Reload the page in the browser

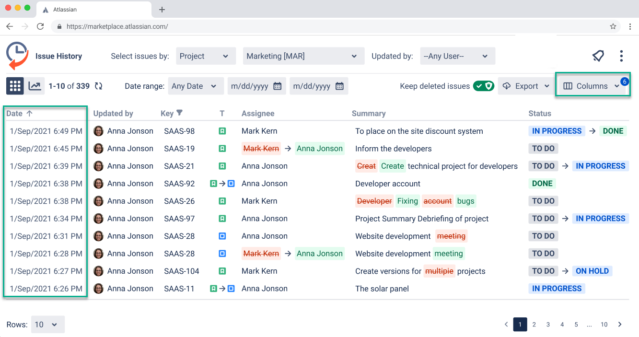pos(40,26)
